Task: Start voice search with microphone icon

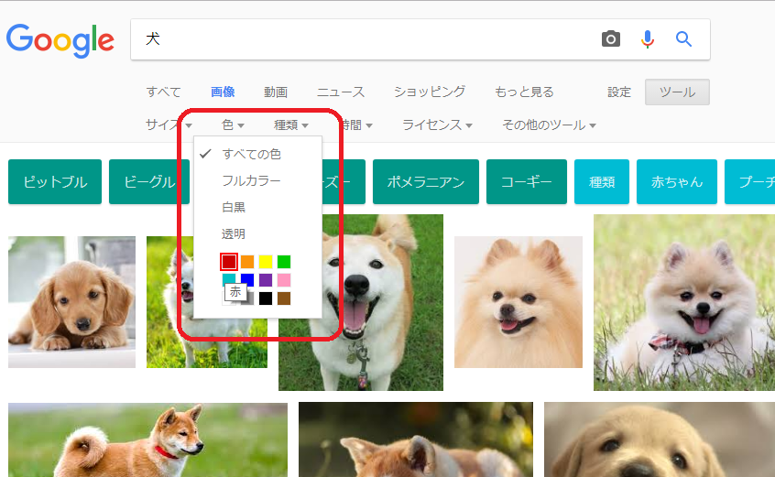Action: click(648, 39)
